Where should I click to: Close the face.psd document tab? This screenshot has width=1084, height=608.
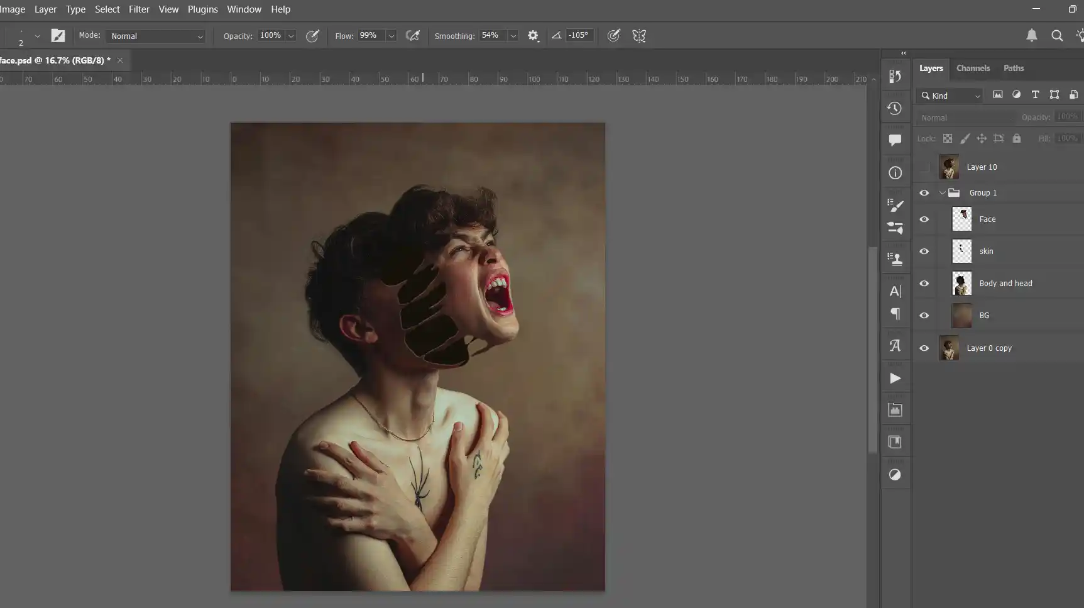click(119, 60)
